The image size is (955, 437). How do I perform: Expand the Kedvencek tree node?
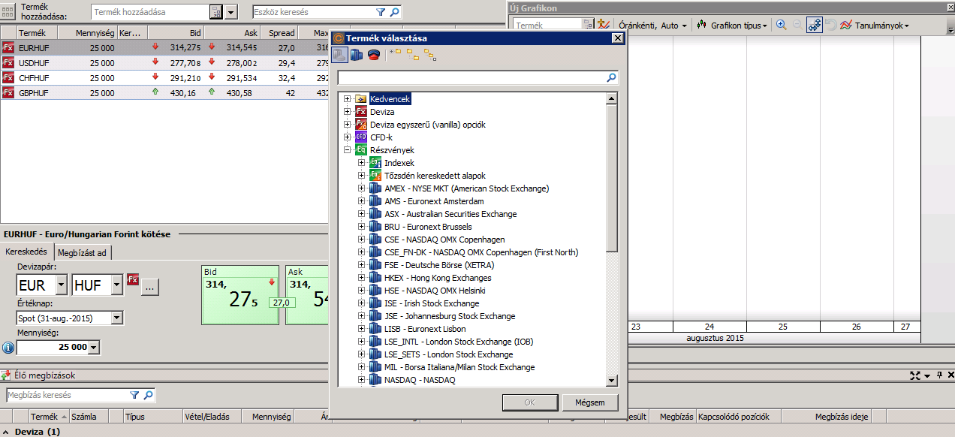(348, 99)
